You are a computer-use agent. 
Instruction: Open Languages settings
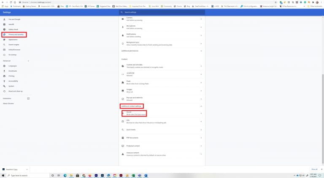(x=12, y=66)
